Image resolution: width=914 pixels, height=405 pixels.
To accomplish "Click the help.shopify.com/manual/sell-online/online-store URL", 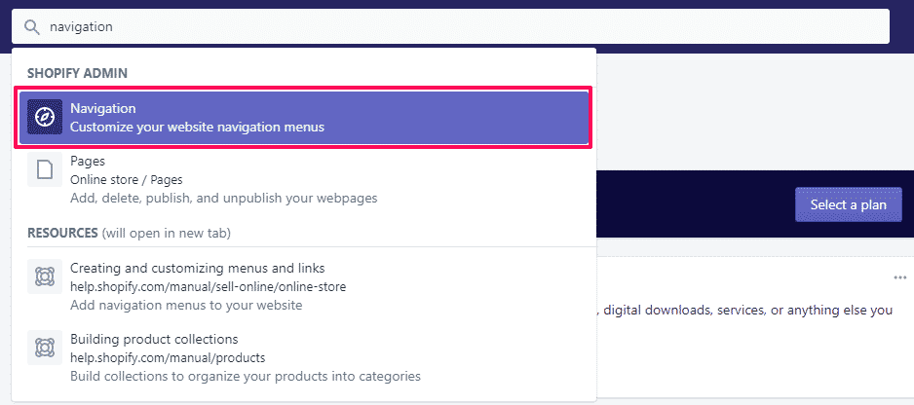I will point(208,286).
